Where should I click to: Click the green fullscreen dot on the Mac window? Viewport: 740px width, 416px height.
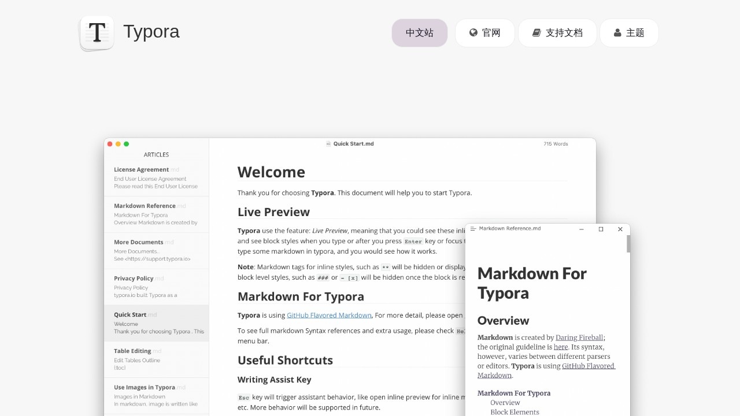pos(127,144)
